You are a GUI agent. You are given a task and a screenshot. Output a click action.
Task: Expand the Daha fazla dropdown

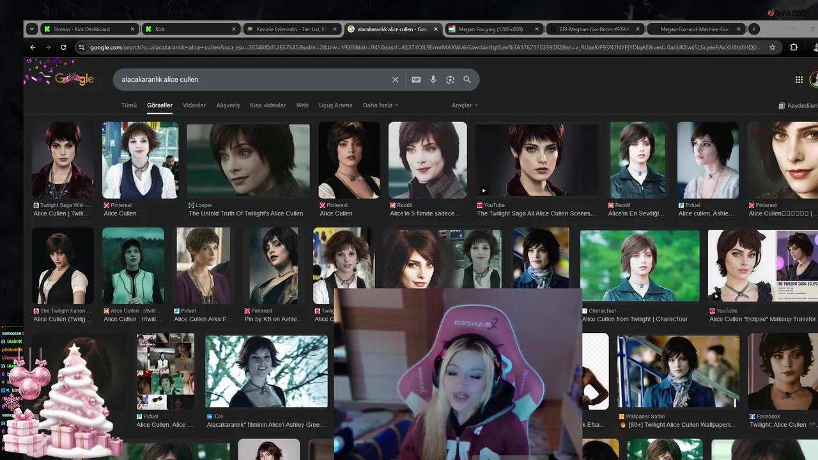click(380, 105)
